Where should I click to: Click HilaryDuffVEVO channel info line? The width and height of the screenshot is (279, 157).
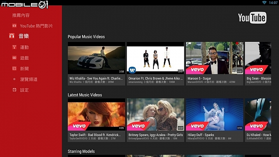(209, 138)
